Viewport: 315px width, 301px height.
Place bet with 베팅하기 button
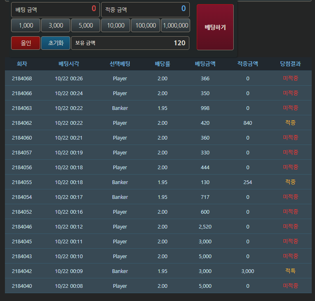(215, 27)
